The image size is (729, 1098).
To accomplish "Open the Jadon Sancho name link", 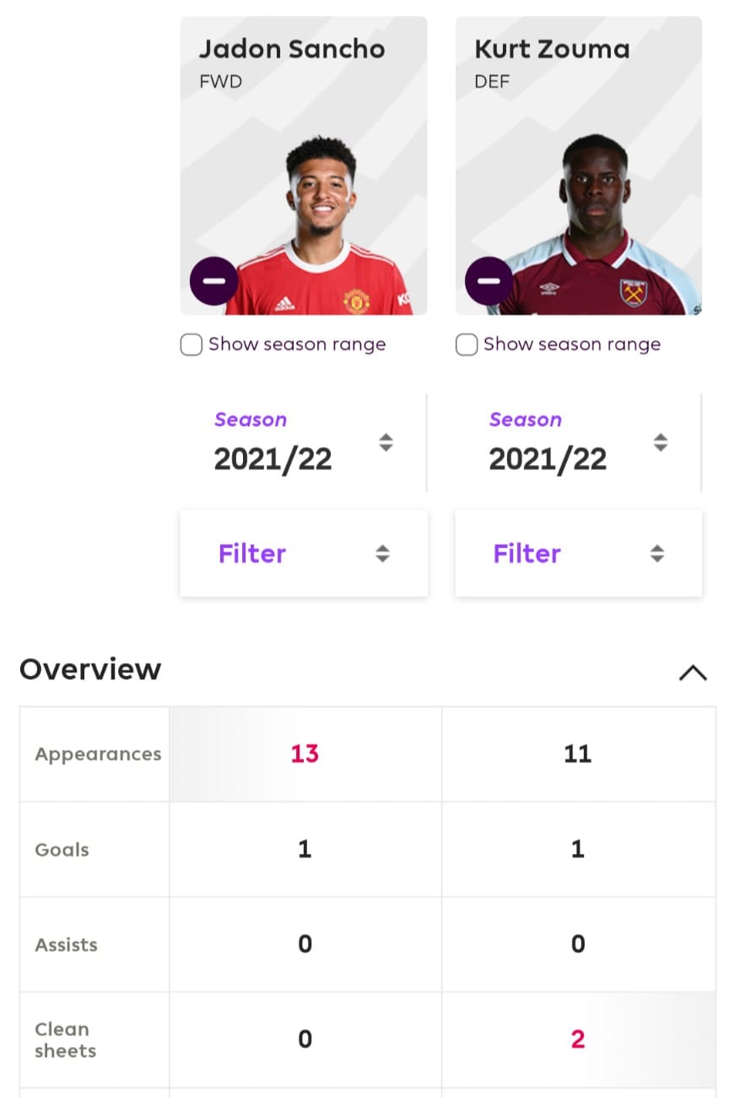I will coord(292,49).
